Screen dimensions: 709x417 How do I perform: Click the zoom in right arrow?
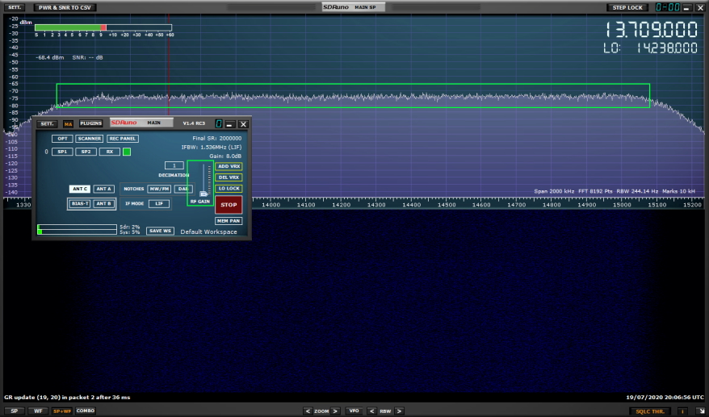(335, 411)
